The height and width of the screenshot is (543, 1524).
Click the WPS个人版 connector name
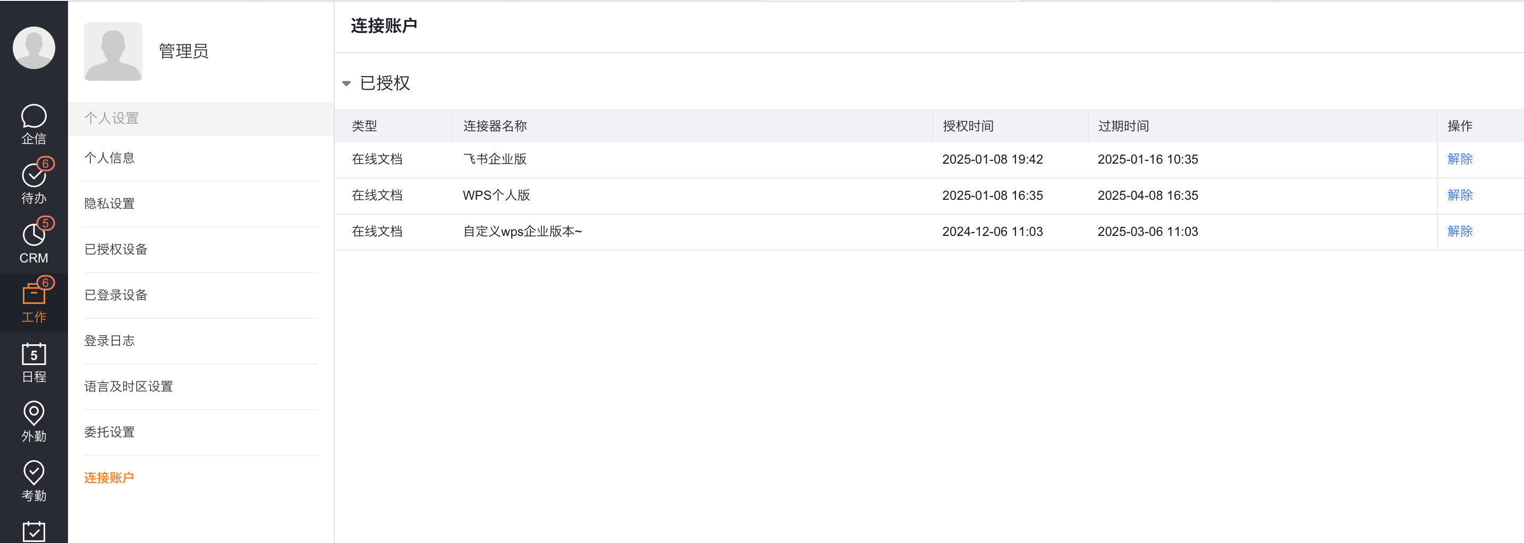[x=496, y=195]
